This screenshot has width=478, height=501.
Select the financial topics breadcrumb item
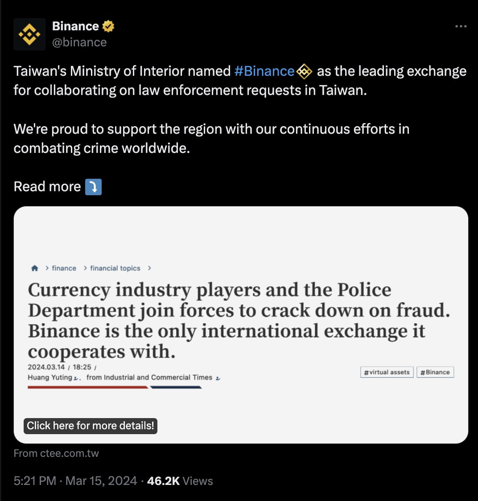(x=115, y=268)
